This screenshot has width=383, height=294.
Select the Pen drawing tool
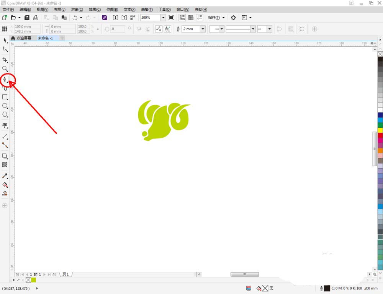(x=5, y=80)
